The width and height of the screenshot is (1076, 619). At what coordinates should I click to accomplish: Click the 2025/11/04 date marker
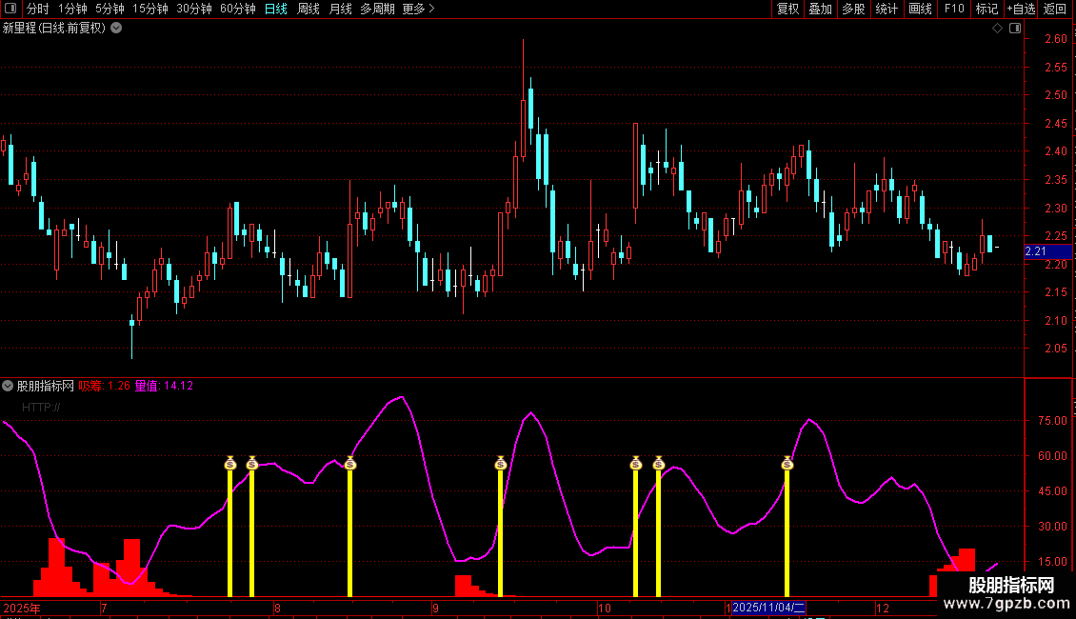click(x=768, y=608)
